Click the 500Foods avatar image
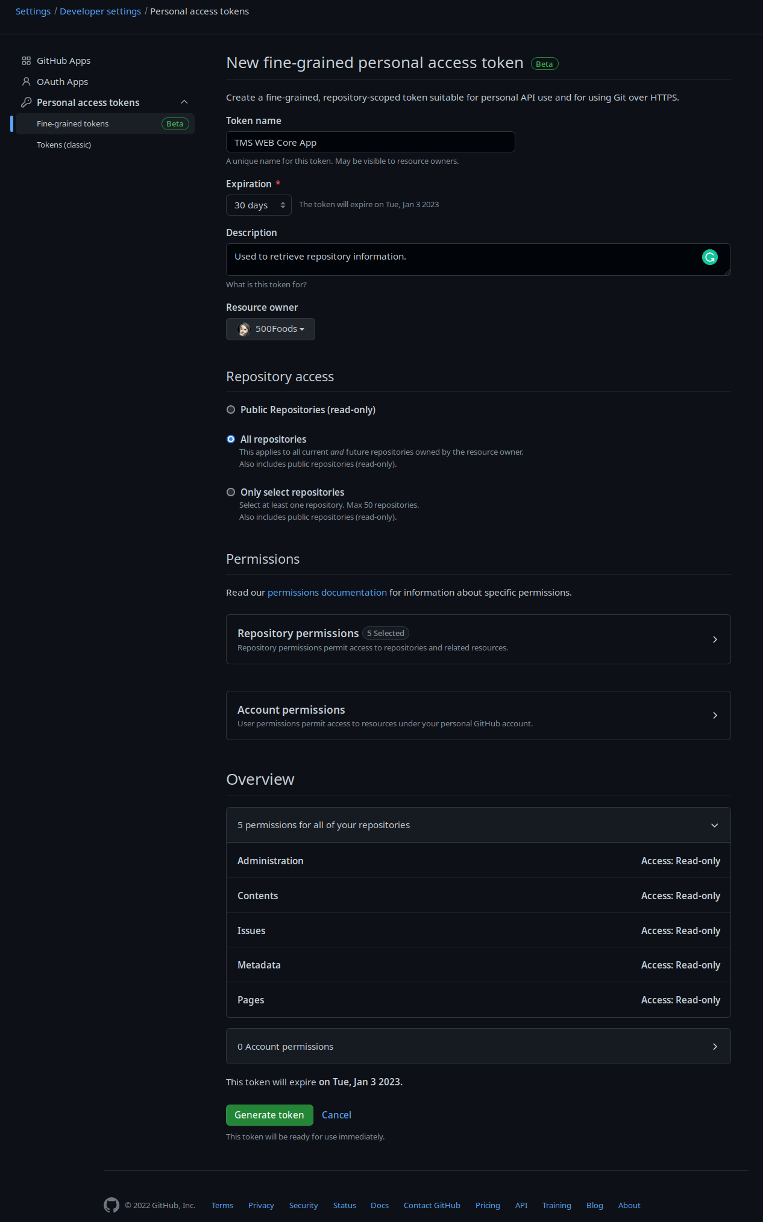The height and width of the screenshot is (1222, 763). coord(243,329)
